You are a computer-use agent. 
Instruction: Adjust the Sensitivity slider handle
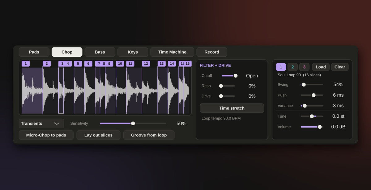tap(133, 123)
